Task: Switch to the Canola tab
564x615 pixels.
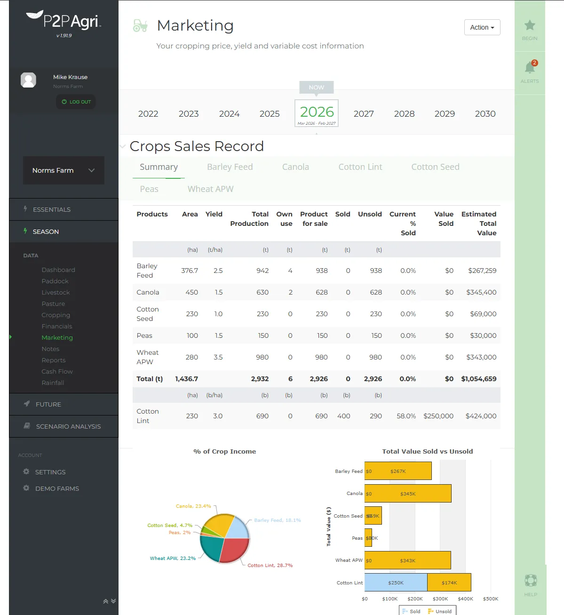Action: coord(295,167)
